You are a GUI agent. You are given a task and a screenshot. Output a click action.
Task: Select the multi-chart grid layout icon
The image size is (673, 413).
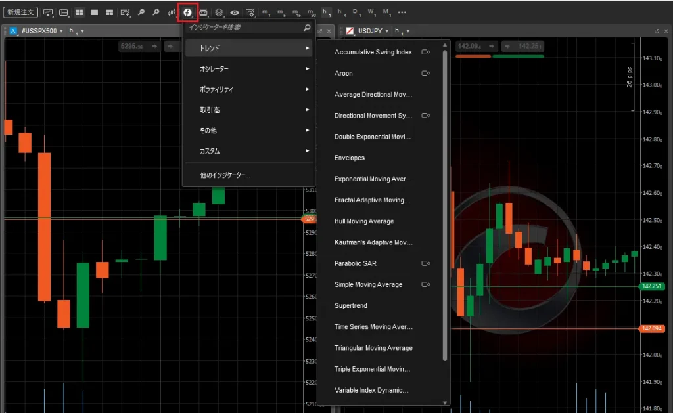[80, 12]
